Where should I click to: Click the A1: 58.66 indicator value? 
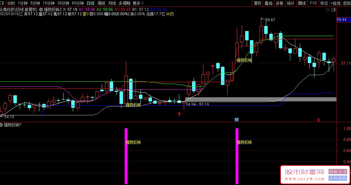87,9
